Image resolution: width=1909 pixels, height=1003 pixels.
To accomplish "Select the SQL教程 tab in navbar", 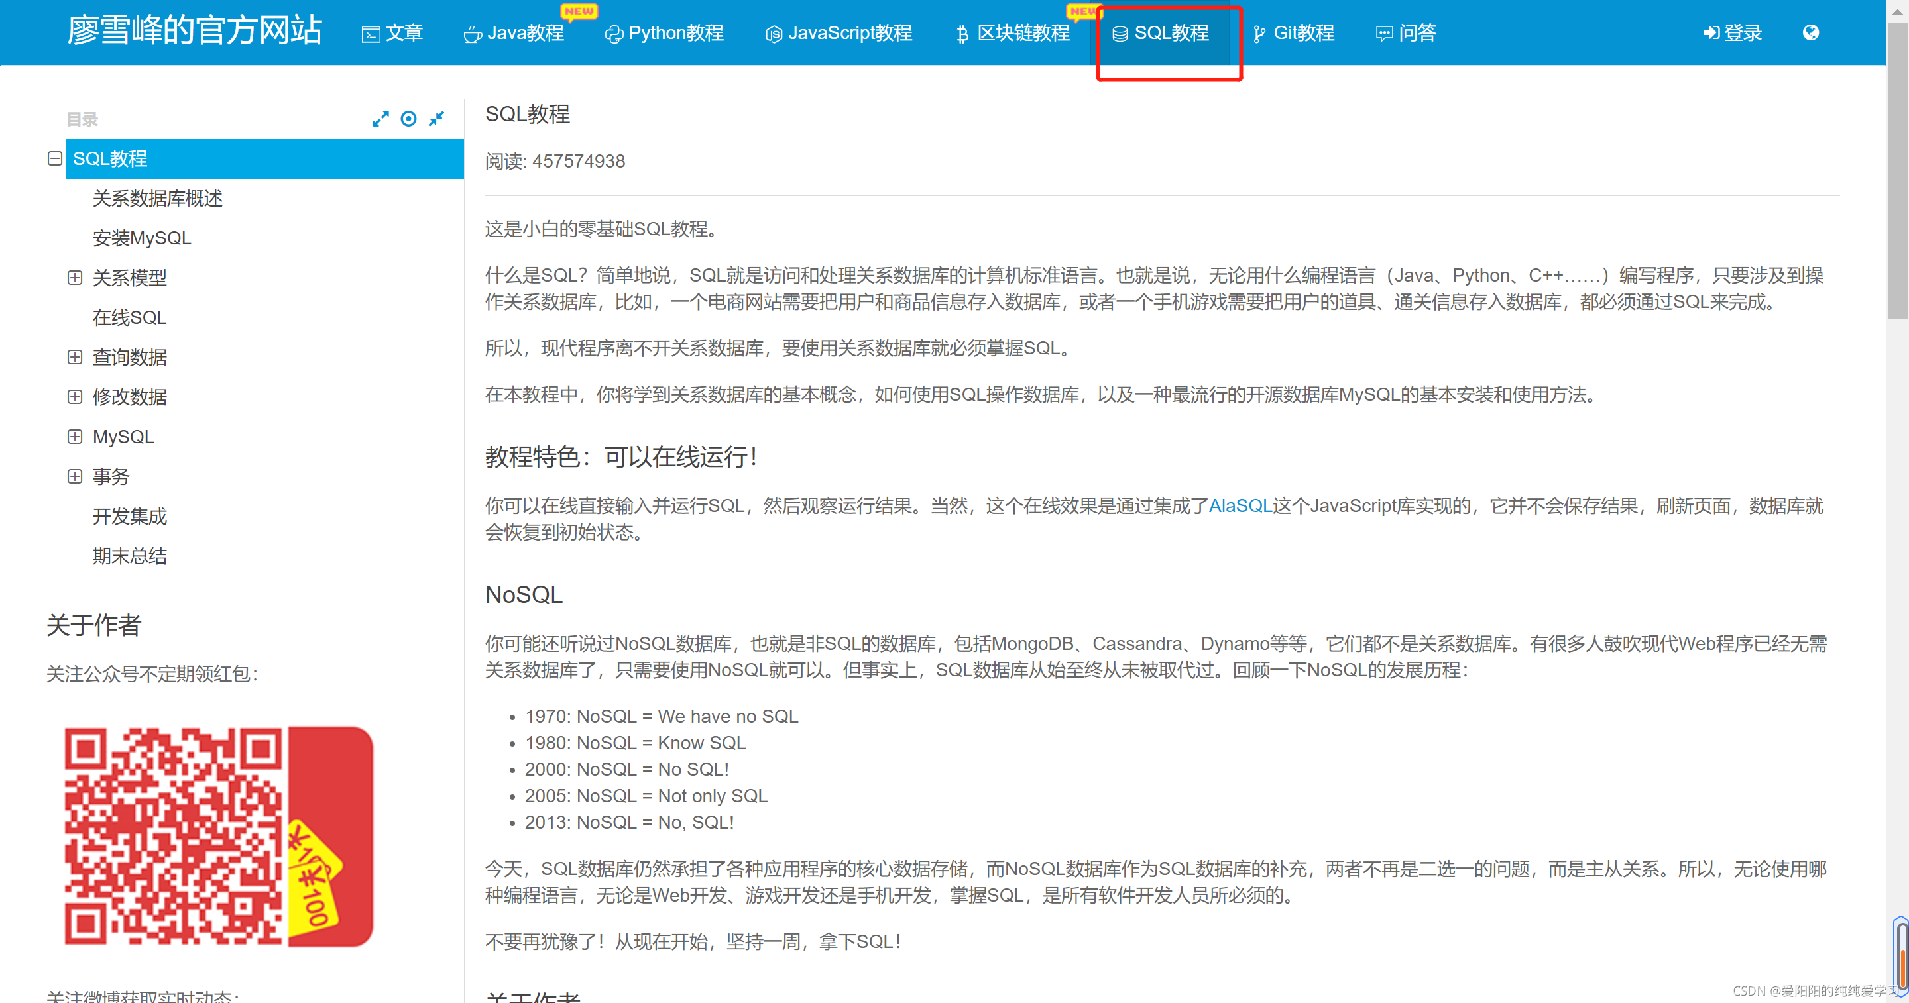I will click(1161, 33).
